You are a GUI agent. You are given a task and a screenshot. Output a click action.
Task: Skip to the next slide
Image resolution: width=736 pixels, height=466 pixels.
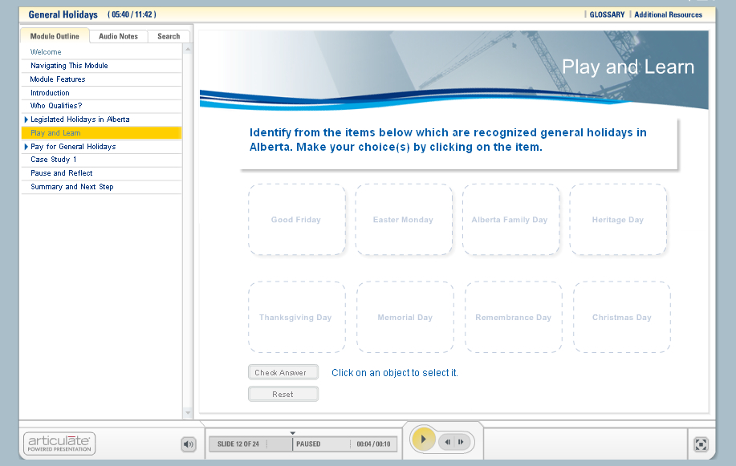pyautogui.click(x=462, y=442)
